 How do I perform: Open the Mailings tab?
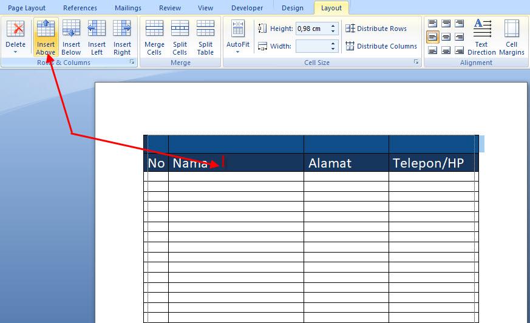click(128, 8)
